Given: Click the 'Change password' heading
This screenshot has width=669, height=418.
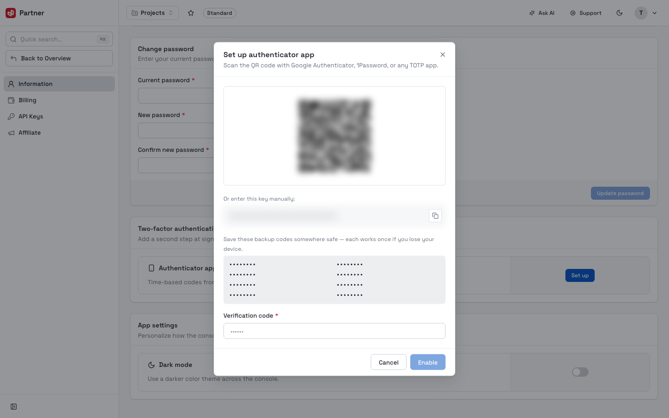Looking at the screenshot, I should point(166,49).
